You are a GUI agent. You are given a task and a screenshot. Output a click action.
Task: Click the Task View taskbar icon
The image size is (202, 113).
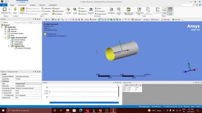click(x=61, y=110)
